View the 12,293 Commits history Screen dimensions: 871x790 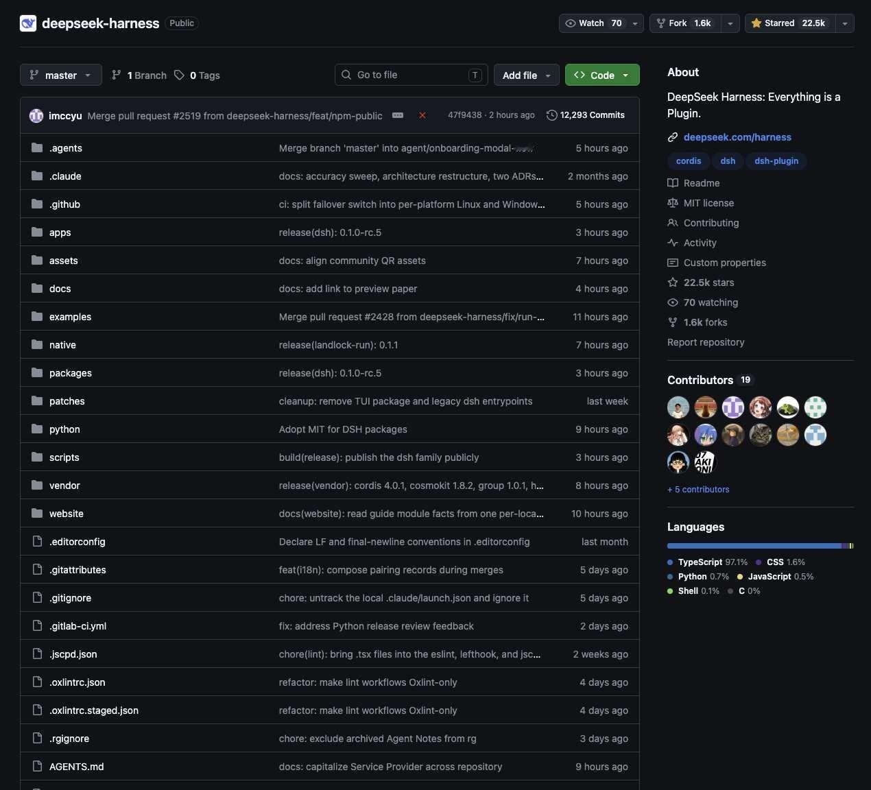586,115
